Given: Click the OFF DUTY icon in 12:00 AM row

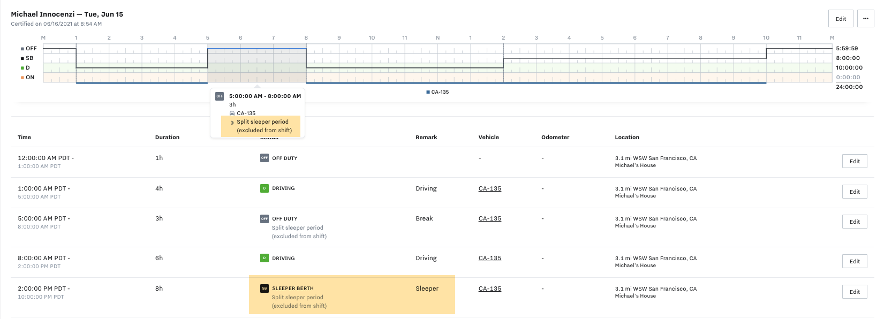Looking at the screenshot, I should coord(264,158).
